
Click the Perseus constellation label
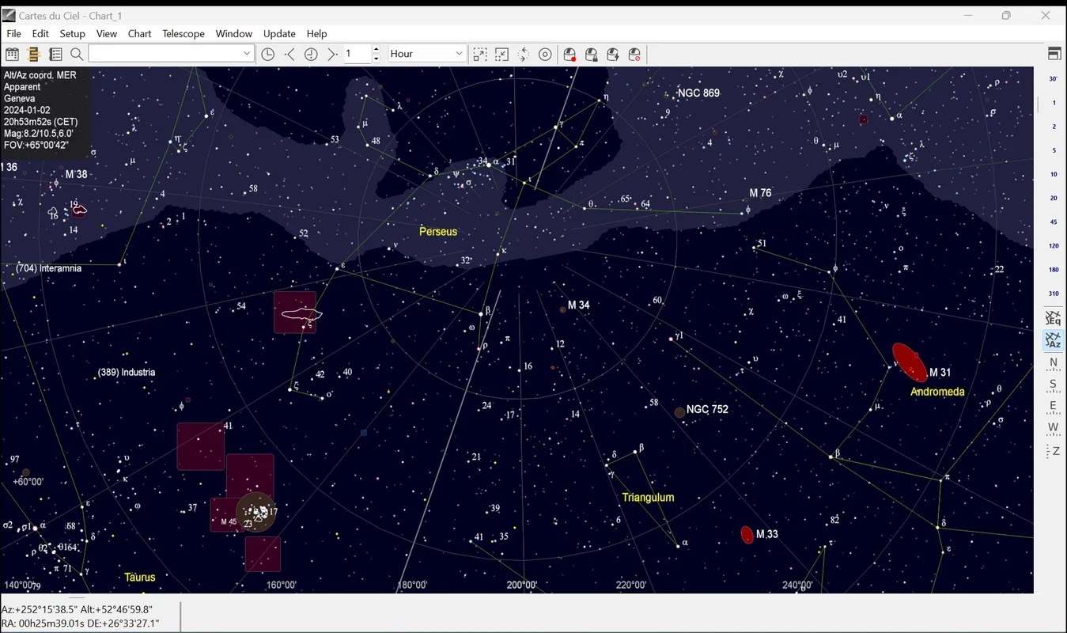point(438,232)
